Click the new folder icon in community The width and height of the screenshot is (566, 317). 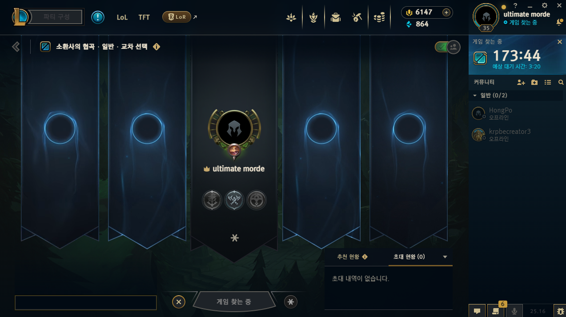534,82
